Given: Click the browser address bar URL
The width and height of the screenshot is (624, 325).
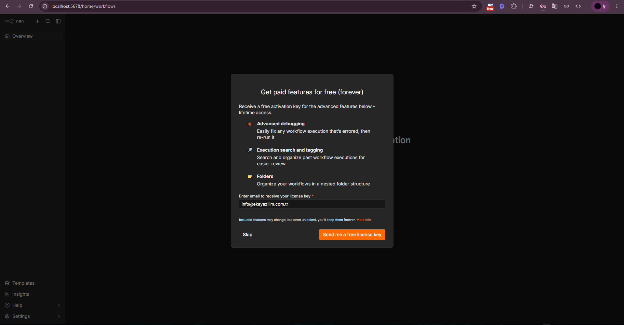Looking at the screenshot, I should pyautogui.click(x=83, y=6).
